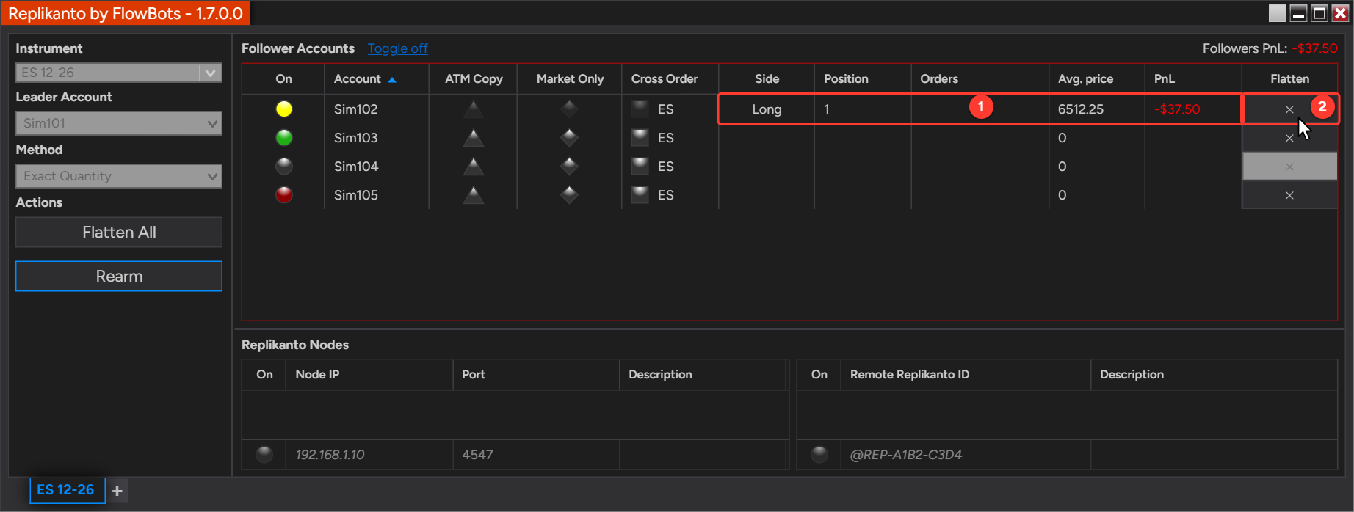Toggle Market Only diamond for Sim104
The height and width of the screenshot is (512, 1354).
click(569, 167)
